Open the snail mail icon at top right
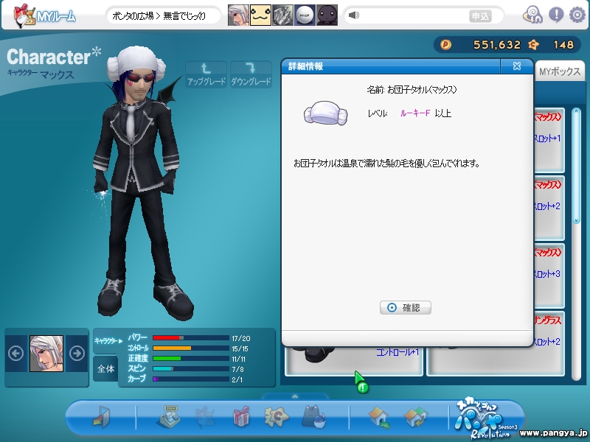This screenshot has width=590, height=442. coord(532,15)
